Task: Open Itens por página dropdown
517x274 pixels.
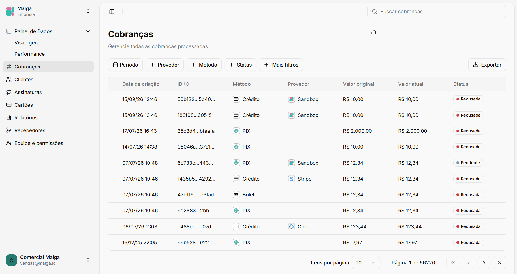Action: (x=366, y=263)
